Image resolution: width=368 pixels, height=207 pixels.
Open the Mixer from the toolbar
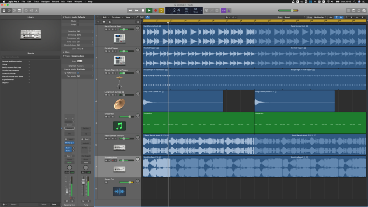(x=31, y=10)
